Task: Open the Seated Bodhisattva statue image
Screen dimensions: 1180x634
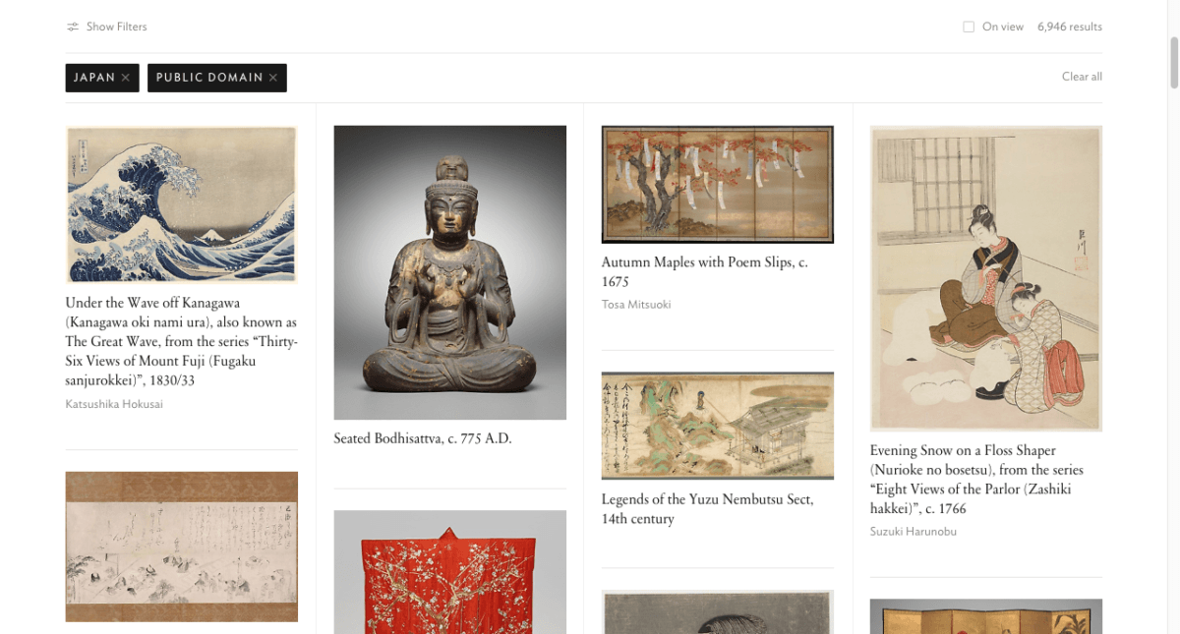Action: (449, 272)
